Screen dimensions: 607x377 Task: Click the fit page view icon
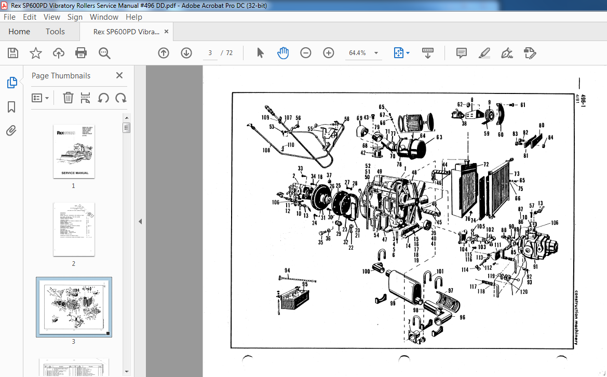point(398,53)
